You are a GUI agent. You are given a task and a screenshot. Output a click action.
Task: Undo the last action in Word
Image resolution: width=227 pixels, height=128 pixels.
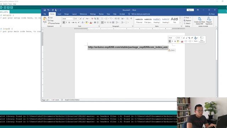[48, 10]
